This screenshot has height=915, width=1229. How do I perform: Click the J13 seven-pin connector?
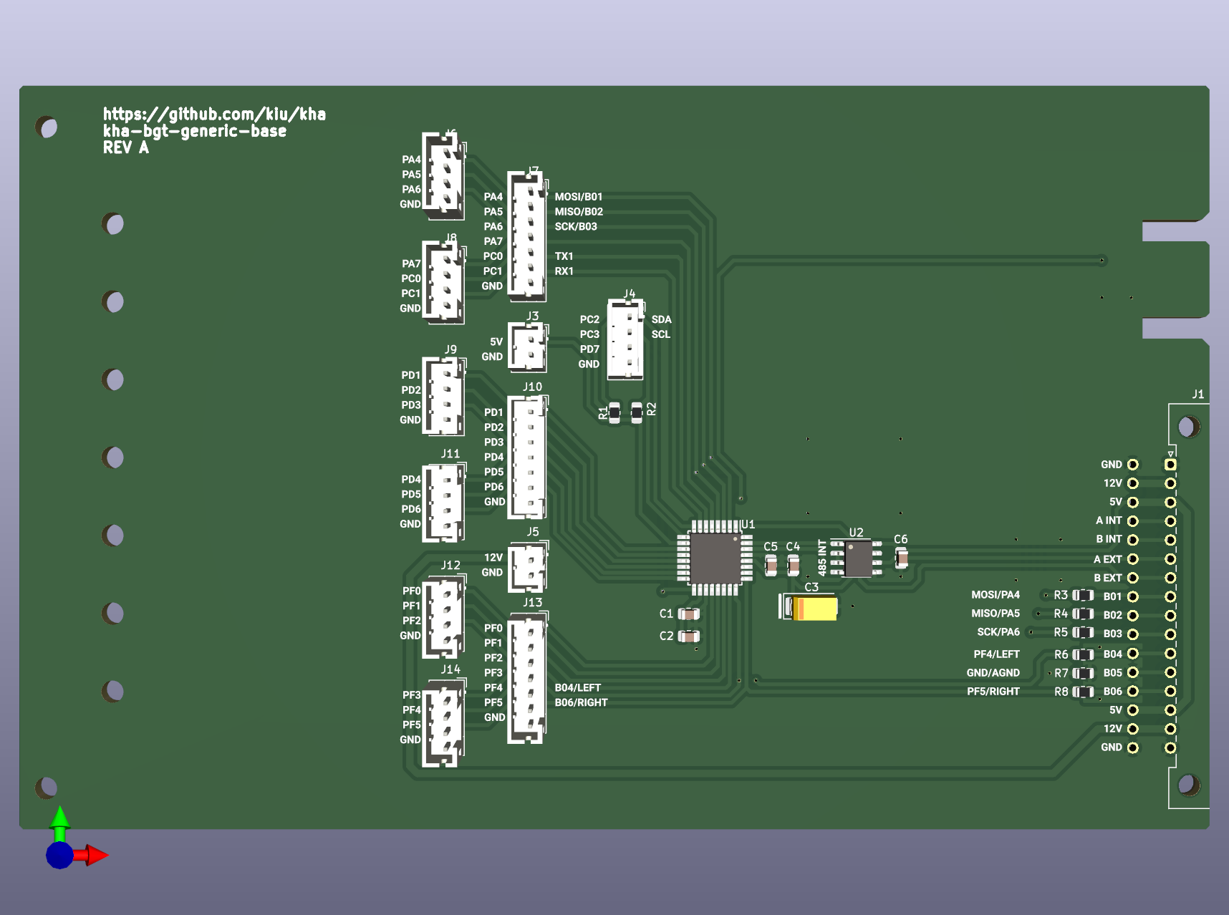pyautogui.click(x=527, y=678)
